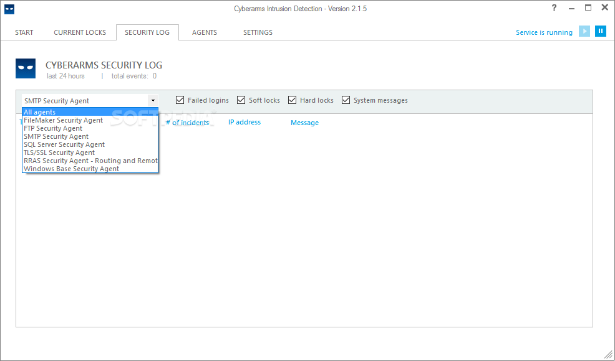Sort by # of incidents column header
615x361 pixels.
tap(188, 123)
